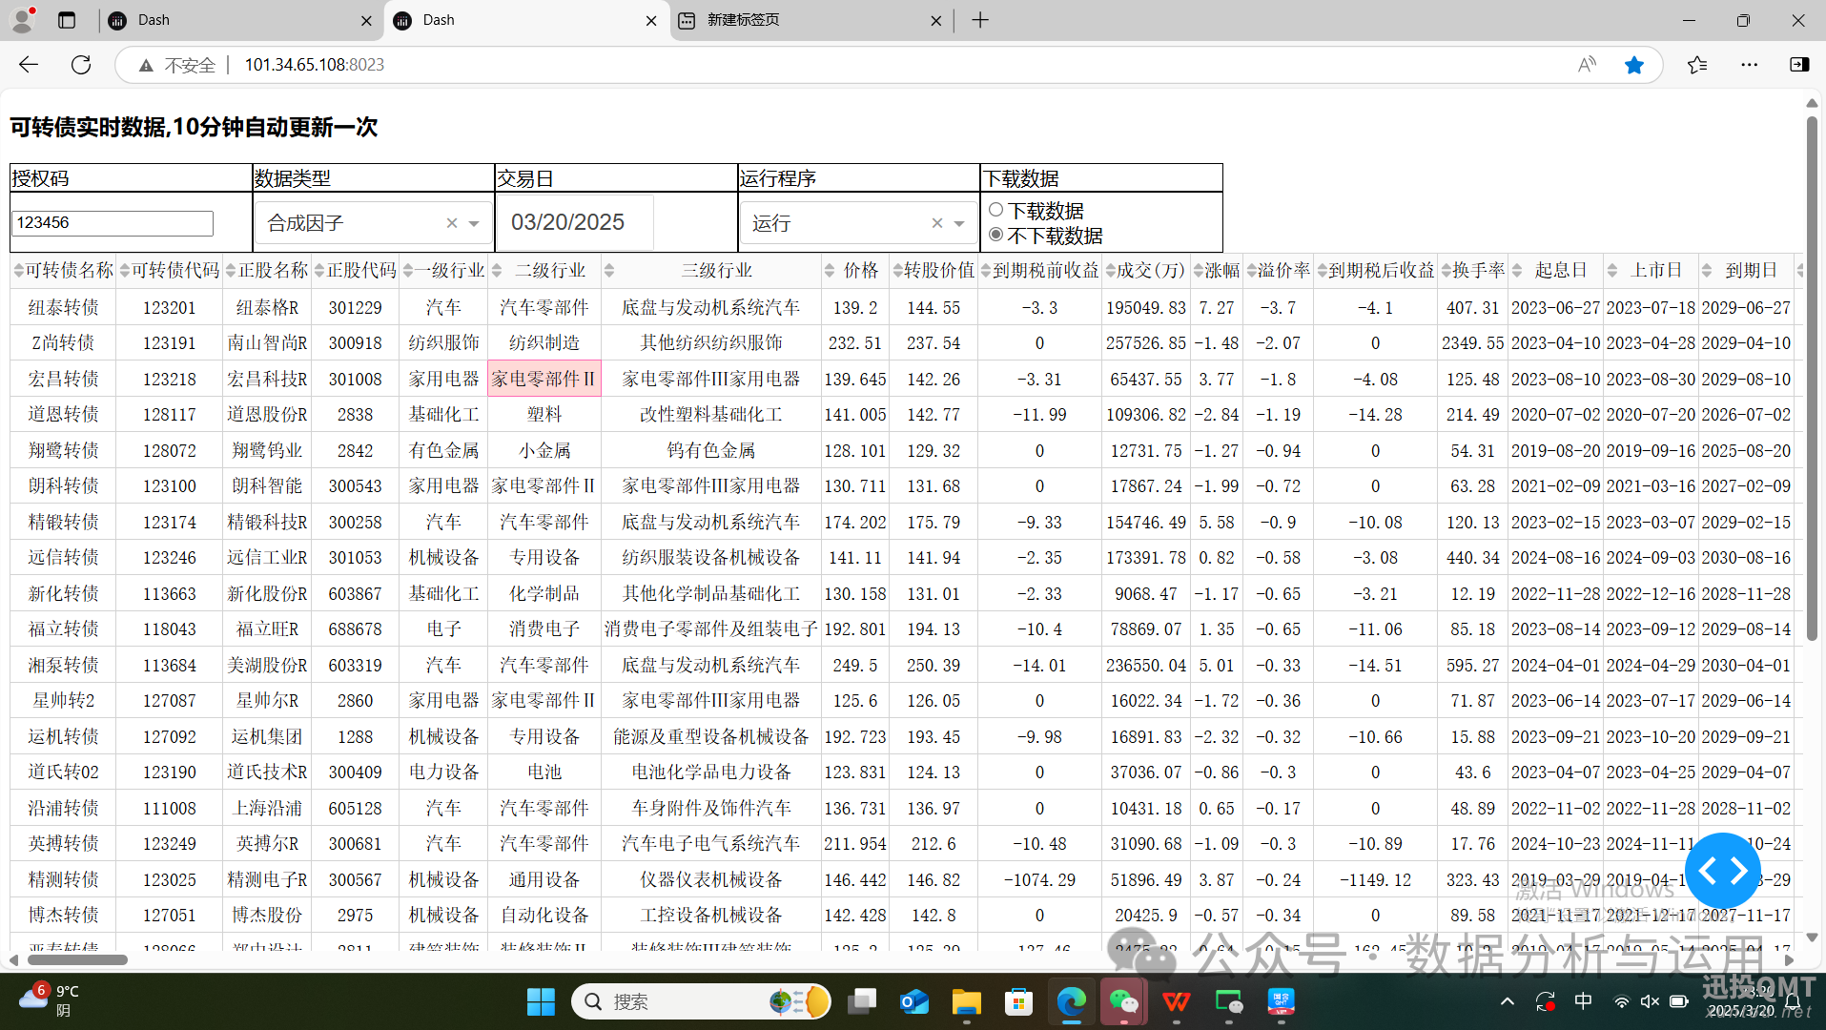The height and width of the screenshot is (1030, 1826).
Task: Open browser settings and more menu
Action: tap(1749, 65)
